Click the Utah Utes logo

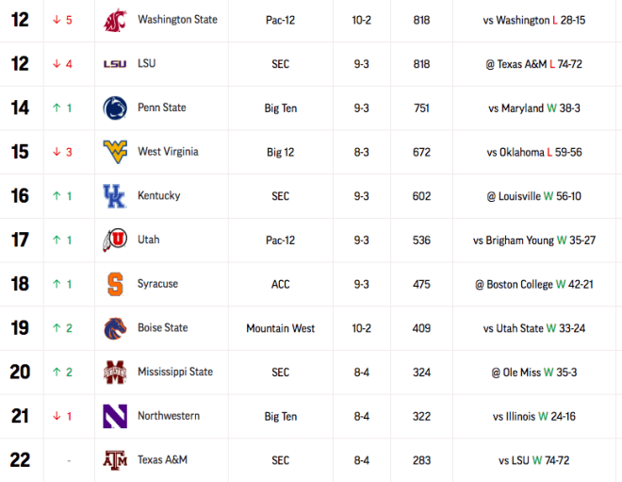click(x=115, y=240)
